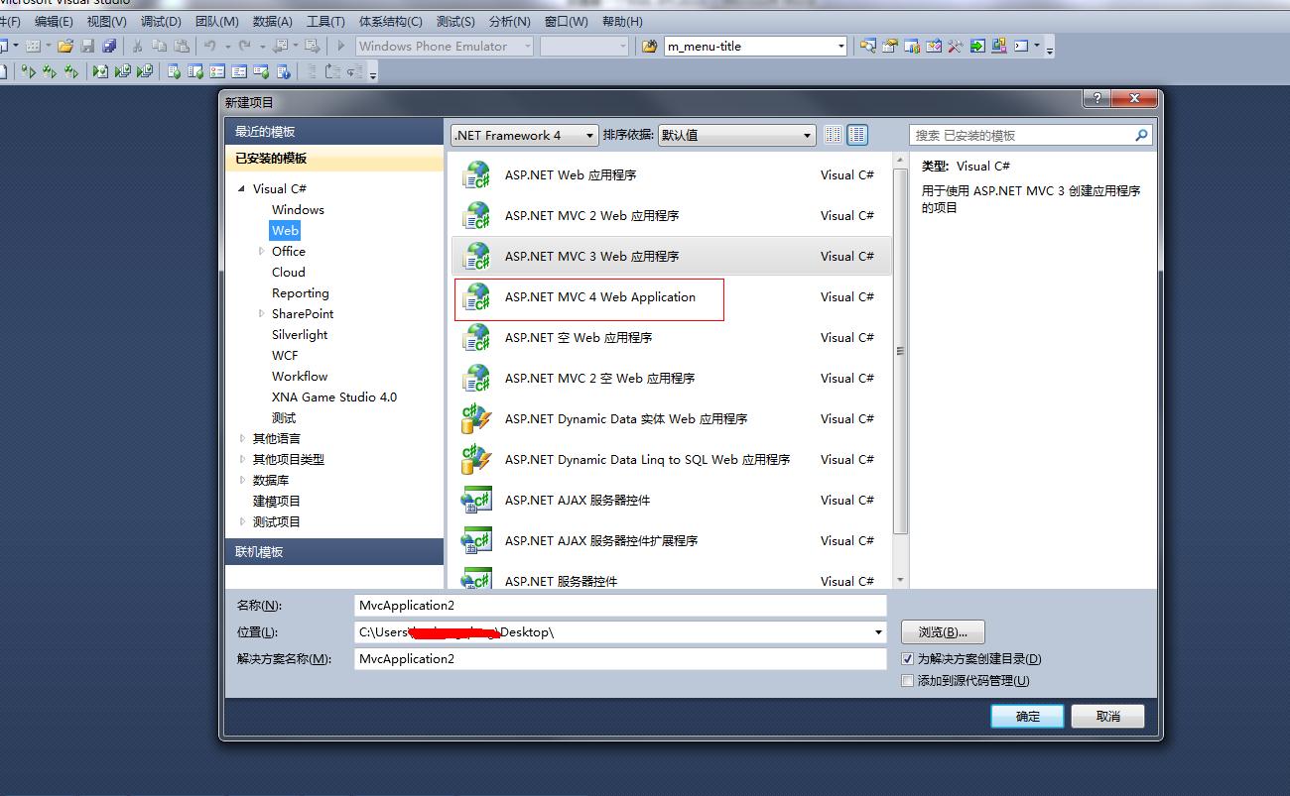
Task: Click the green arrow icon in toolbar
Action: (x=977, y=46)
